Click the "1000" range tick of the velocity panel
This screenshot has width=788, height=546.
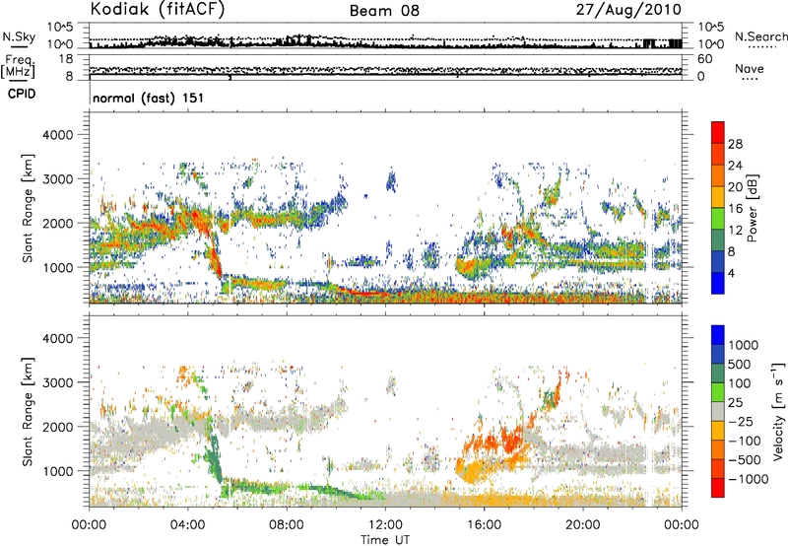click(x=58, y=471)
